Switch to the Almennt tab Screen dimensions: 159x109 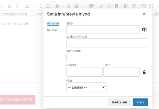53,23
